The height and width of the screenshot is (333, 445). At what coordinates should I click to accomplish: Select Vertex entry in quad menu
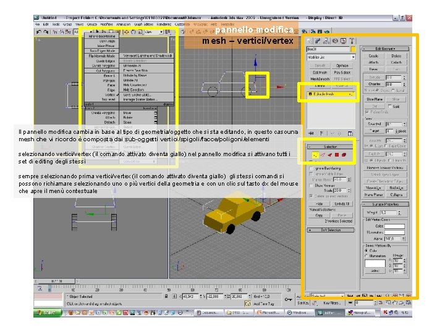tap(110, 95)
